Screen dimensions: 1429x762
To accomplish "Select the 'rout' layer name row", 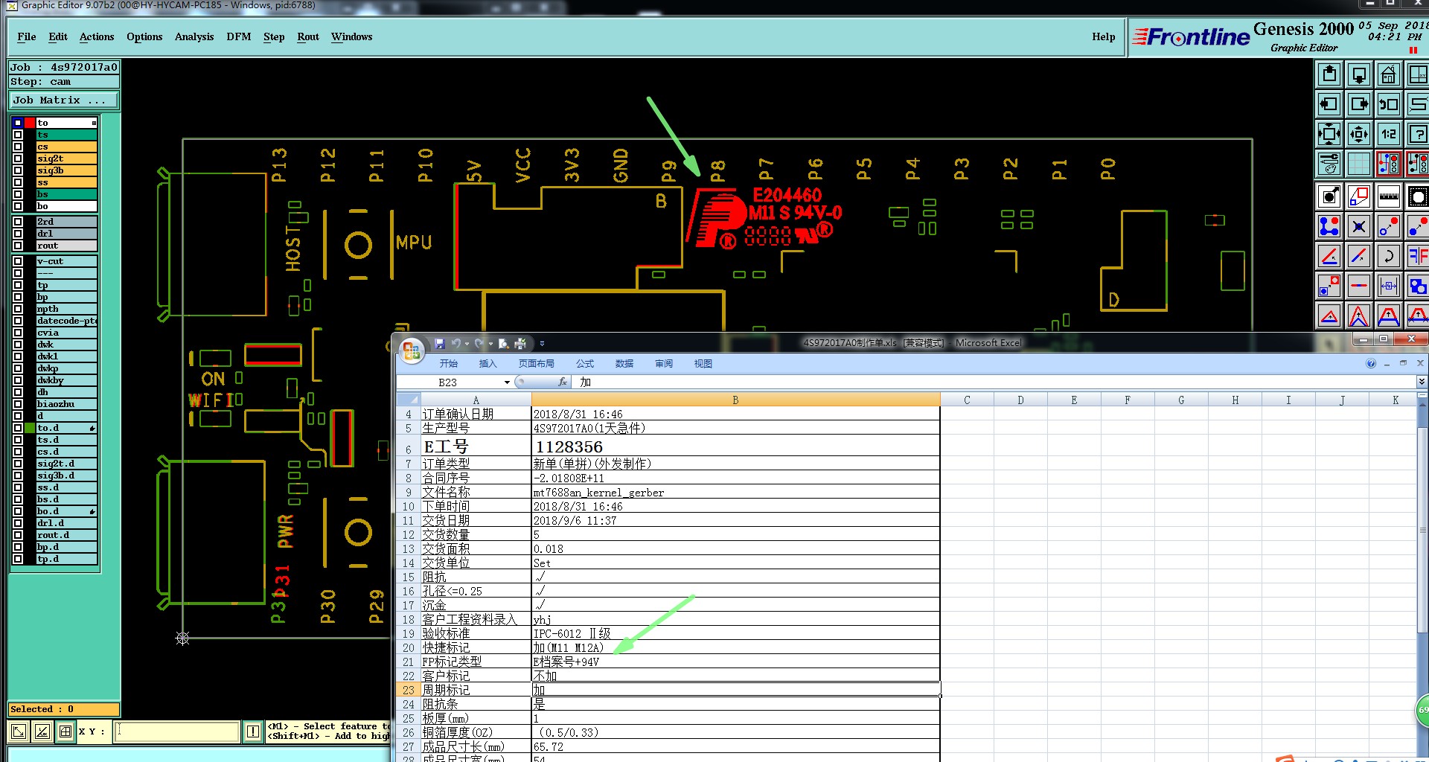I will click(67, 246).
